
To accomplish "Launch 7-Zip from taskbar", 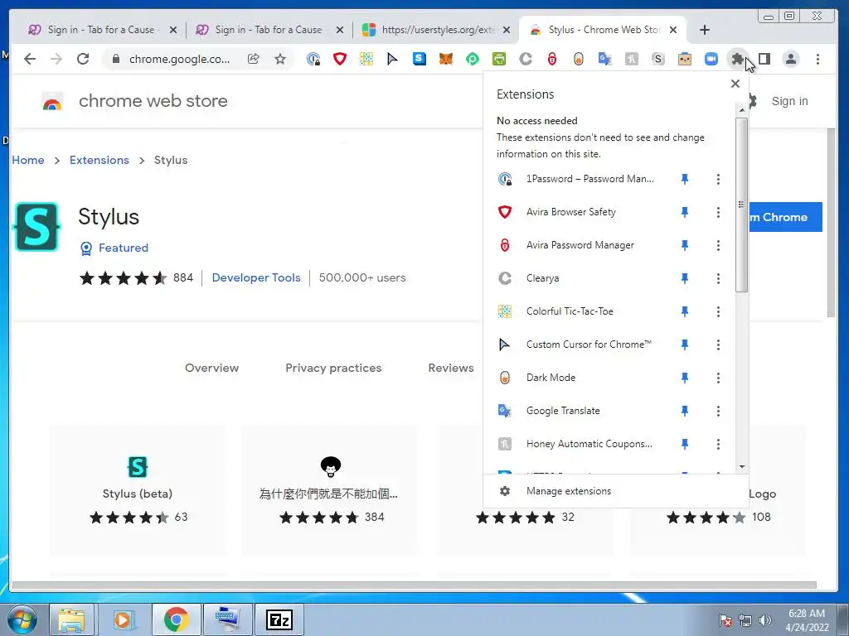I will (279, 619).
